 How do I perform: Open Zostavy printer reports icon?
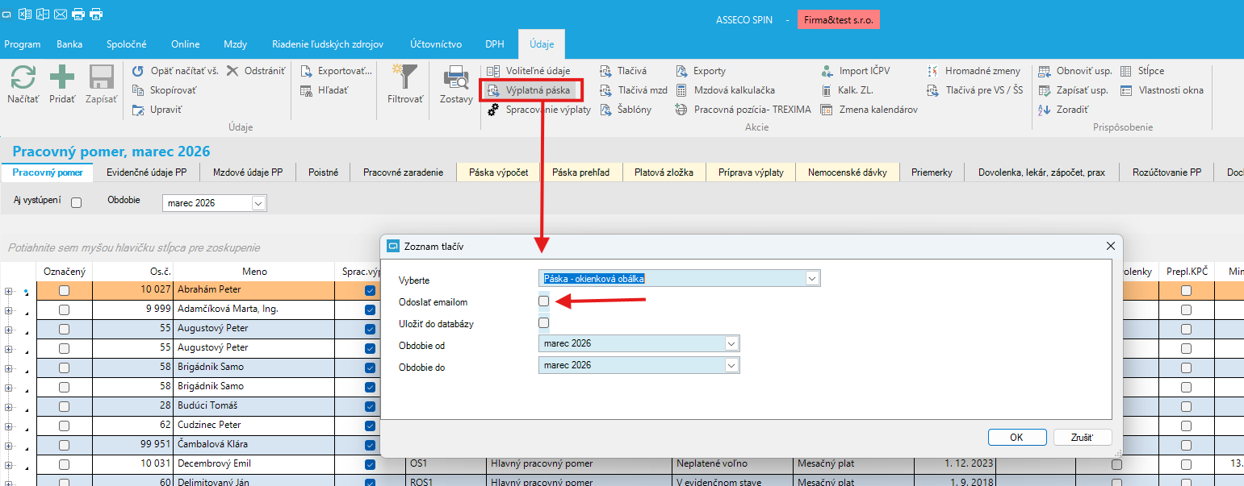point(456,79)
